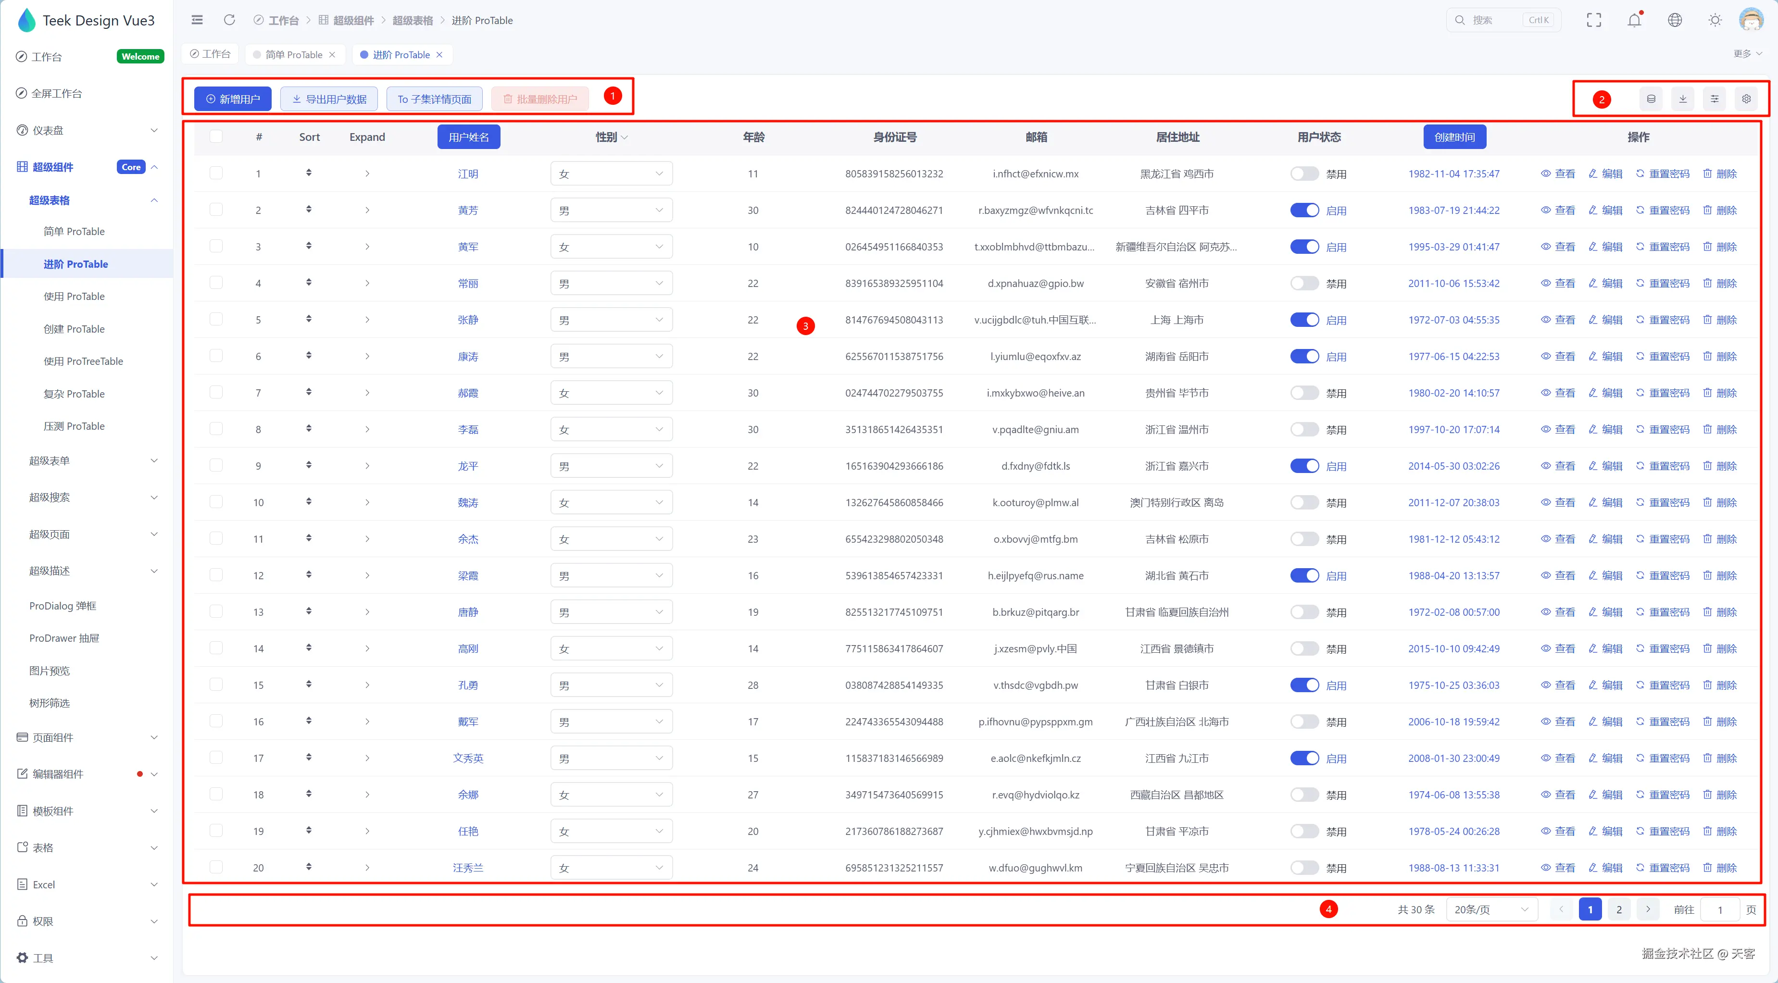Click the collapse sidebar hamburger icon

pyautogui.click(x=198, y=20)
